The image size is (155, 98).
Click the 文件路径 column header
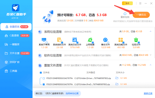point(91,73)
